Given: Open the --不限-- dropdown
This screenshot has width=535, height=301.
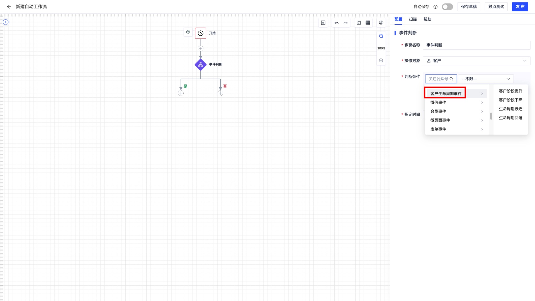Looking at the screenshot, I should coord(486,79).
